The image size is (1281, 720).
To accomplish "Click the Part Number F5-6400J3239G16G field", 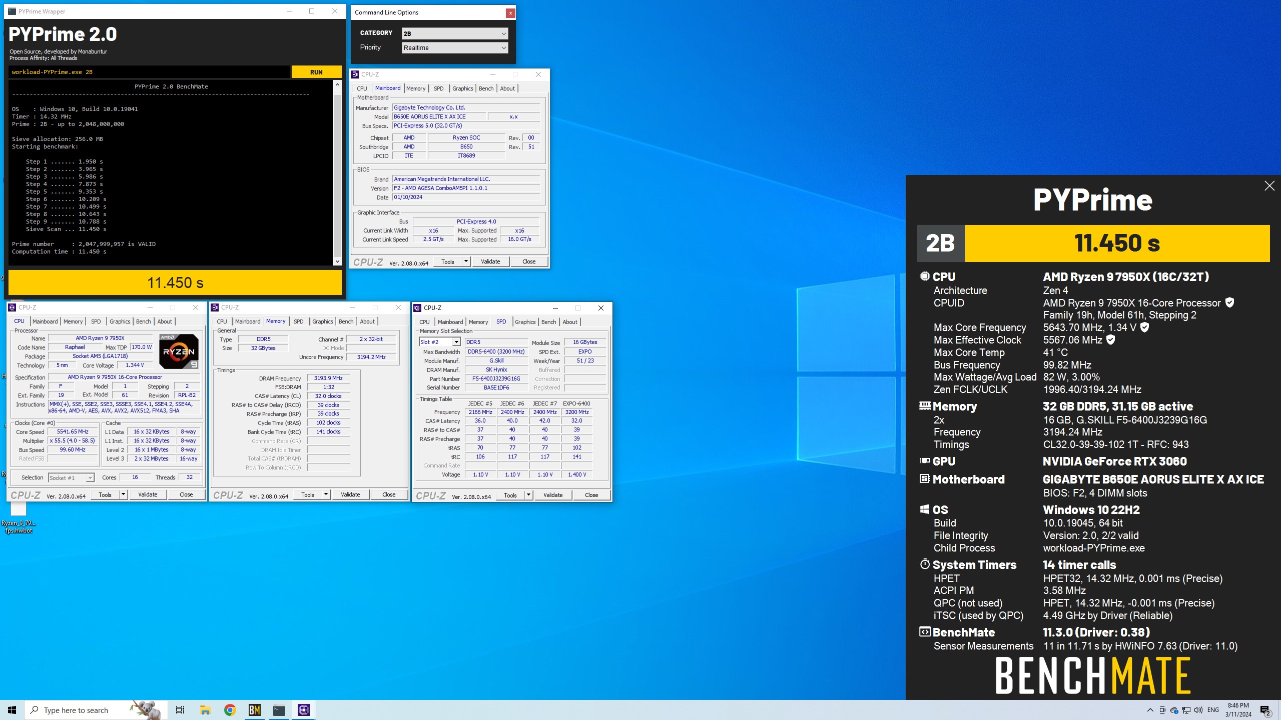I will [x=496, y=378].
